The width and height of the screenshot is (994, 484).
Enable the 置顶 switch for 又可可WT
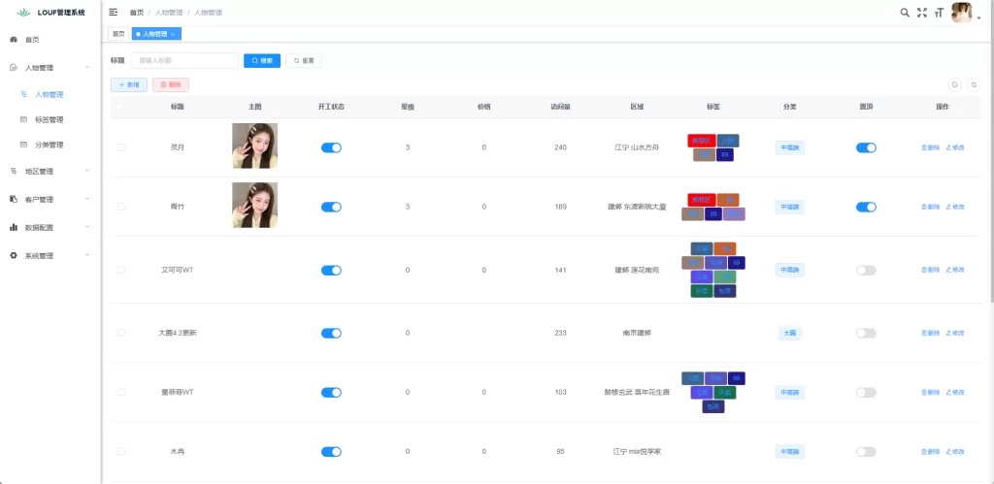point(866,271)
